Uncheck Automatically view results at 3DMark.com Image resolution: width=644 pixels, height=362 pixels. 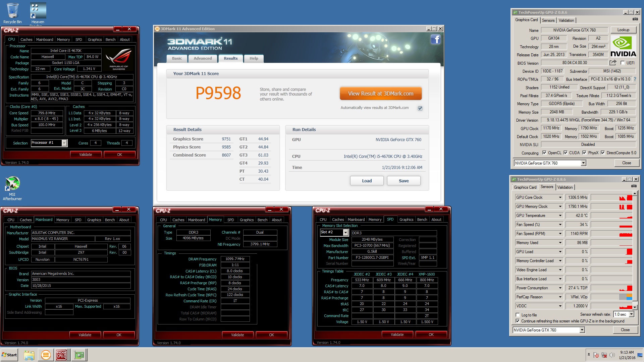(x=420, y=108)
